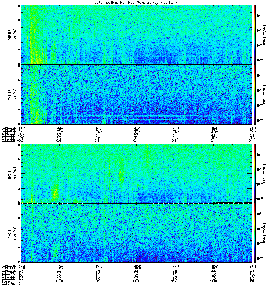
Task: Click the THB B-perpendicular PSD color bar
Action: [255, 34]
